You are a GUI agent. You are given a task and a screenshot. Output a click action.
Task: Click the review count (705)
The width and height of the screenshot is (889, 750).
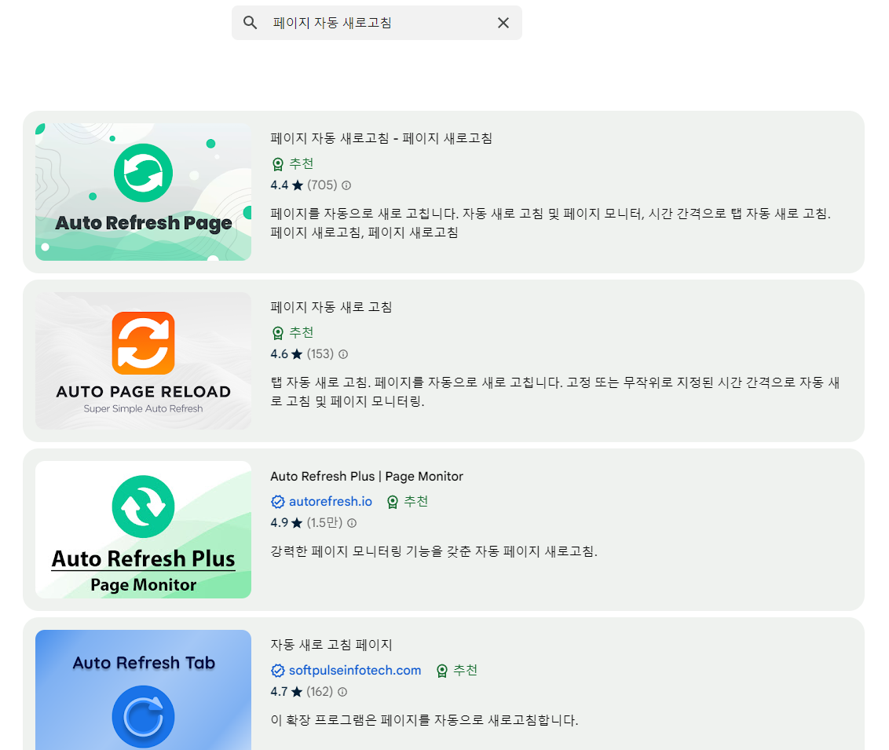(x=322, y=185)
